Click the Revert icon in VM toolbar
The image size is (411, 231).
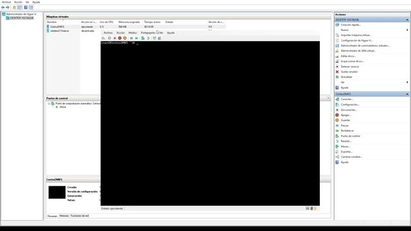click(148, 38)
